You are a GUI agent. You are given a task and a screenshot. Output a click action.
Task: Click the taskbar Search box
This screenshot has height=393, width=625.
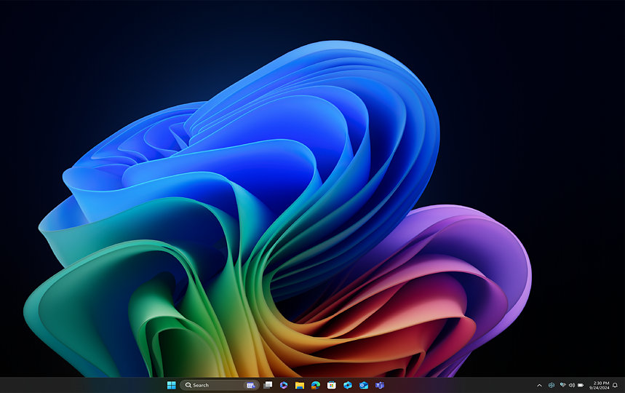coord(220,385)
